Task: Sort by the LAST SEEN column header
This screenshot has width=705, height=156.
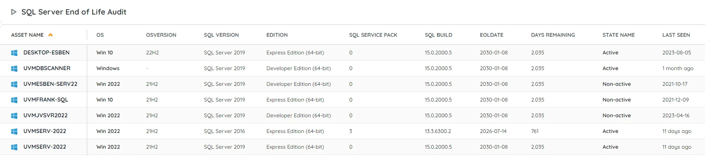Action: coord(676,35)
